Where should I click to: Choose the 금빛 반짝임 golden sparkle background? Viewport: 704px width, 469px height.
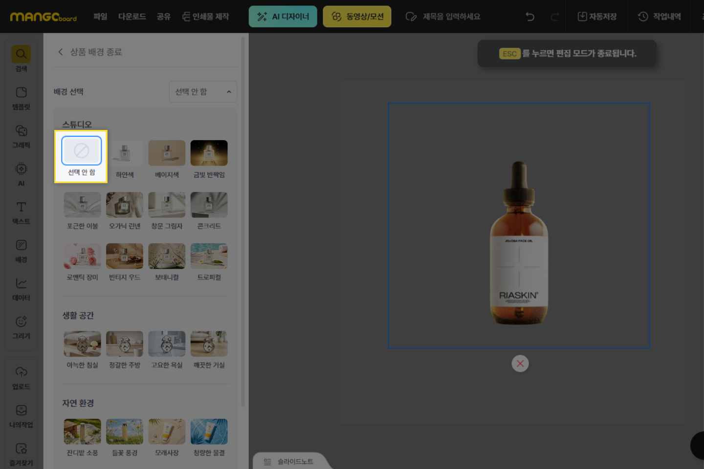[x=209, y=153]
